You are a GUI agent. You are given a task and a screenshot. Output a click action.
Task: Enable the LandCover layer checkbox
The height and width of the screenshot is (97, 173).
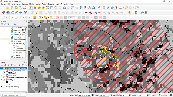pyautogui.click(x=4, y=75)
